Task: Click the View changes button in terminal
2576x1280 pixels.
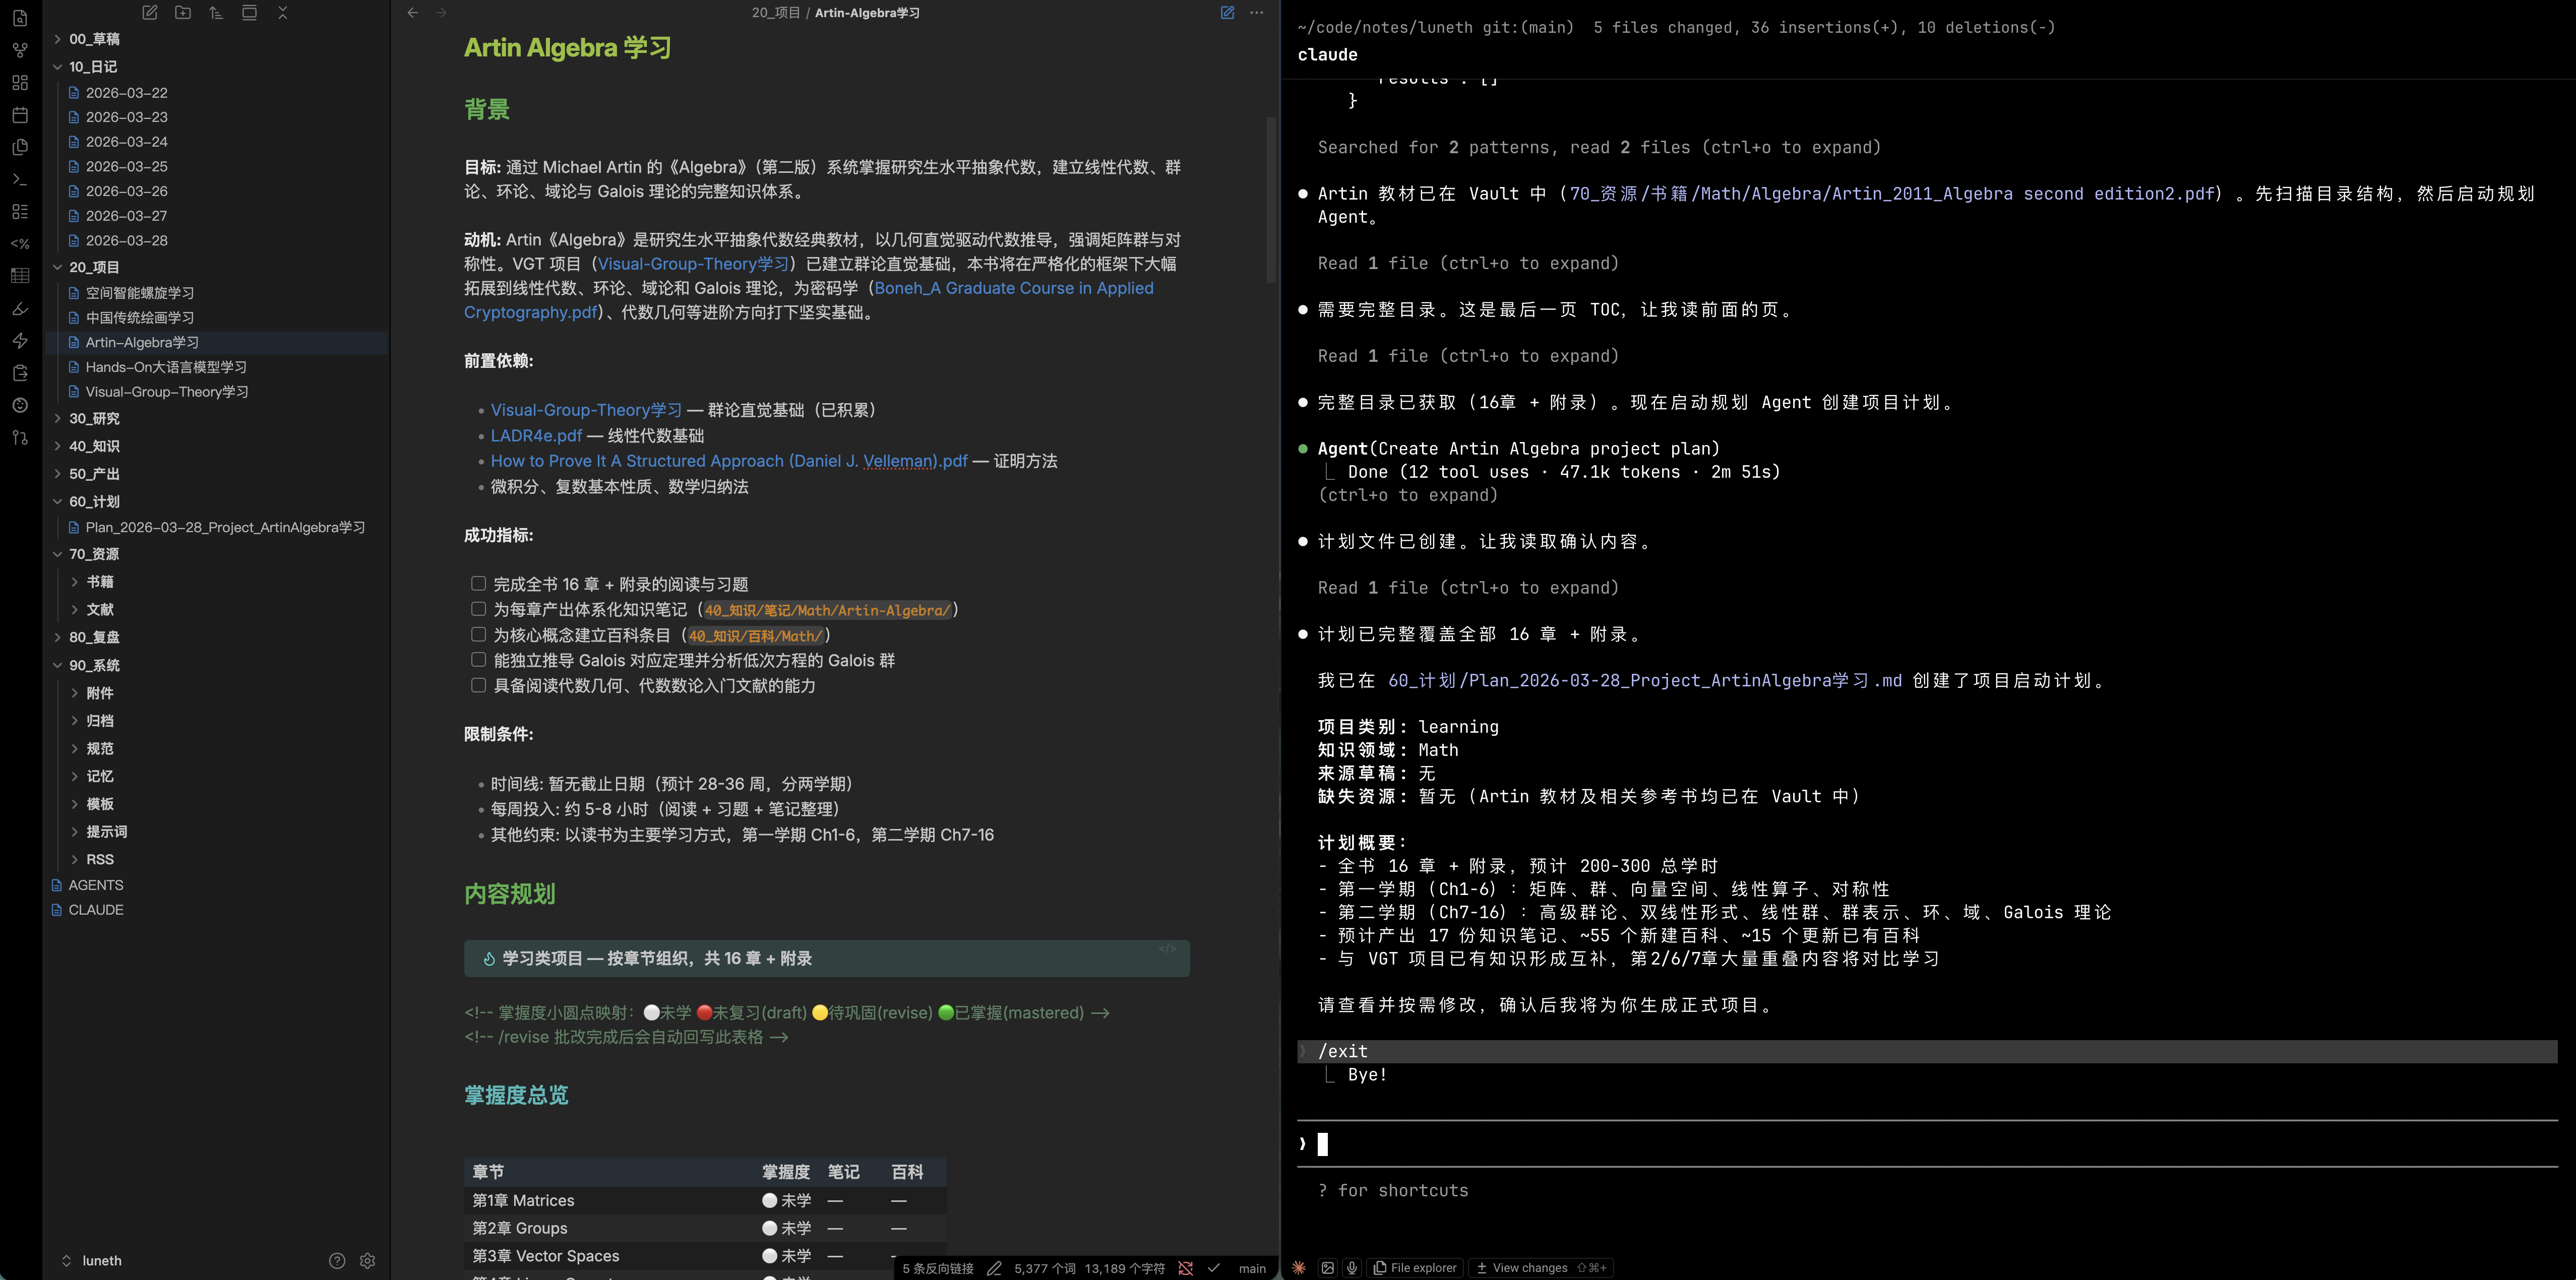Action: tap(1529, 1267)
